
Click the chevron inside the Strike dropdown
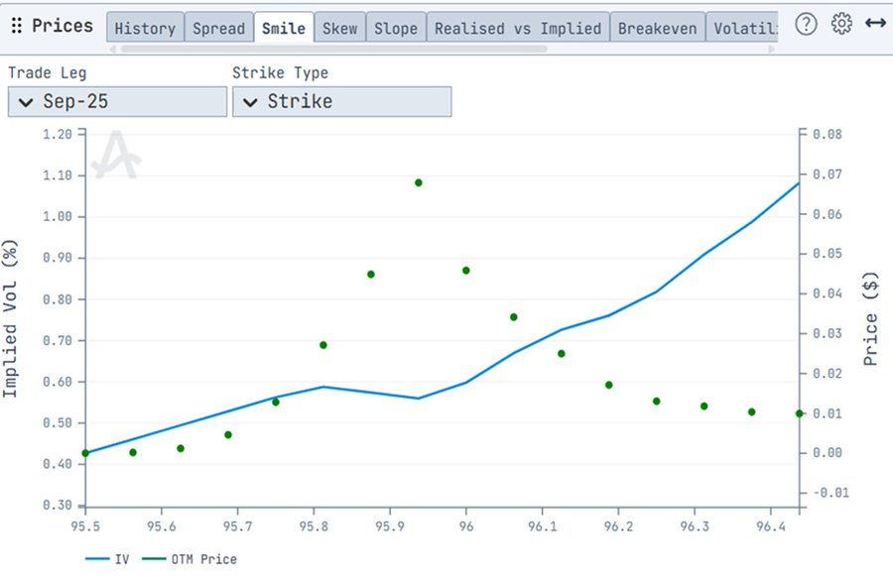(250, 102)
